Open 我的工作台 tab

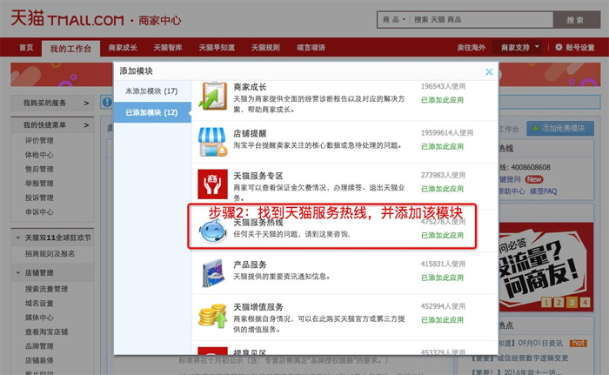(70, 49)
